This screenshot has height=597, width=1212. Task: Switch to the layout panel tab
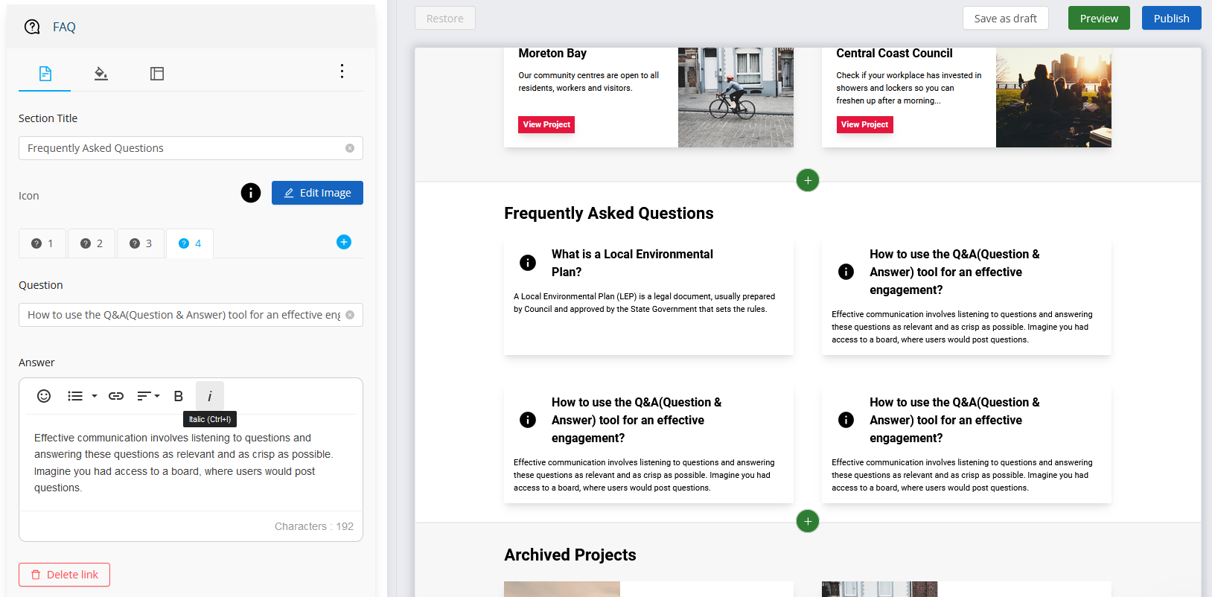click(x=157, y=74)
